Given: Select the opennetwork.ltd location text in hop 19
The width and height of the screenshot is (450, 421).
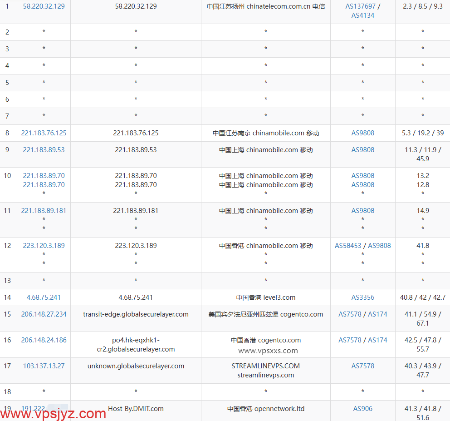Looking at the screenshot, I should 266,409.
